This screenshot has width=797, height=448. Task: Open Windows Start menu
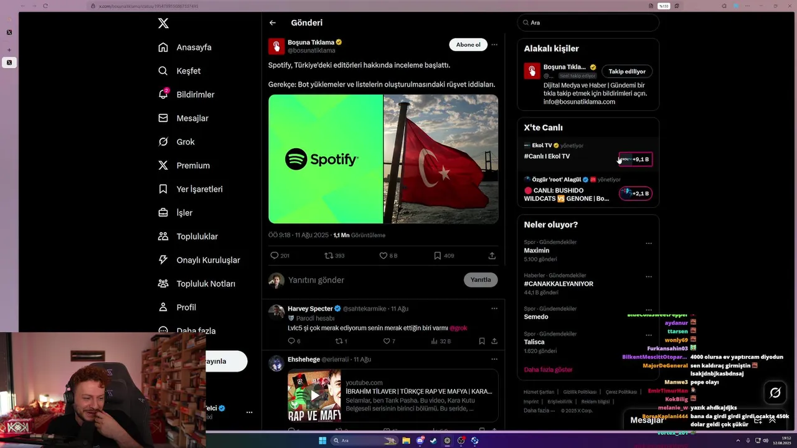point(323,441)
